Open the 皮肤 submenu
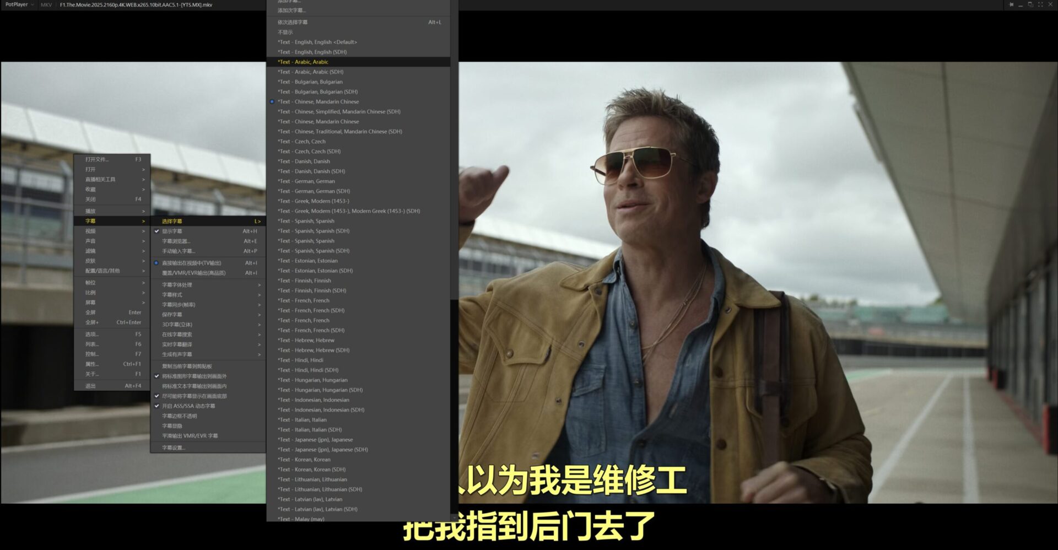This screenshot has height=550, width=1058. [112, 261]
